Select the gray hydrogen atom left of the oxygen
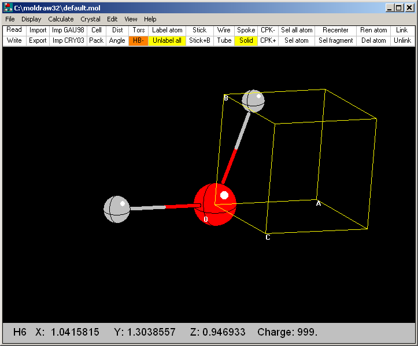The image size is (418, 346). (x=117, y=209)
